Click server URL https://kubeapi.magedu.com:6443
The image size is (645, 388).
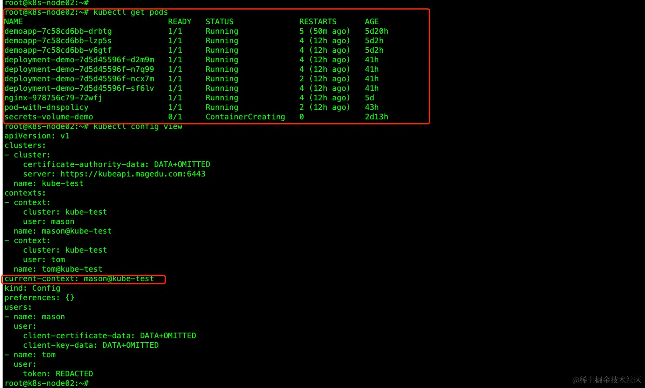point(133,174)
